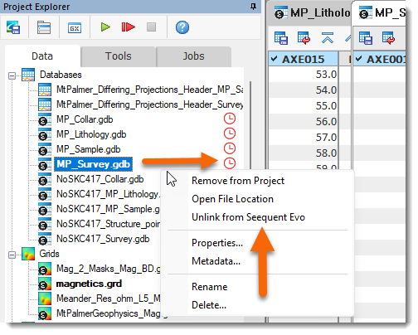Click the second toolbar icon showing stacked panels
This screenshot has height=335, width=418.
44,27
